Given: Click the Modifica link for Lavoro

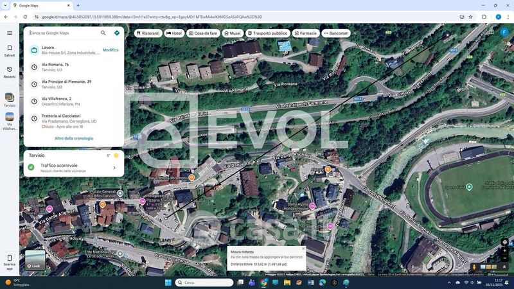Looking at the screenshot, I should (x=111, y=50).
